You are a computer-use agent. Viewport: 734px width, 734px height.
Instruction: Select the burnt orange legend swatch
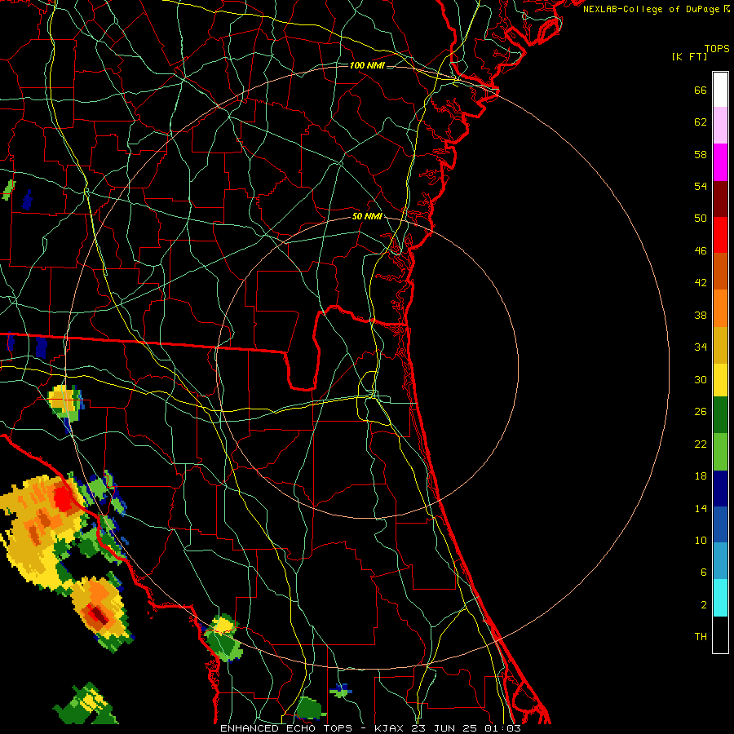[720, 272]
